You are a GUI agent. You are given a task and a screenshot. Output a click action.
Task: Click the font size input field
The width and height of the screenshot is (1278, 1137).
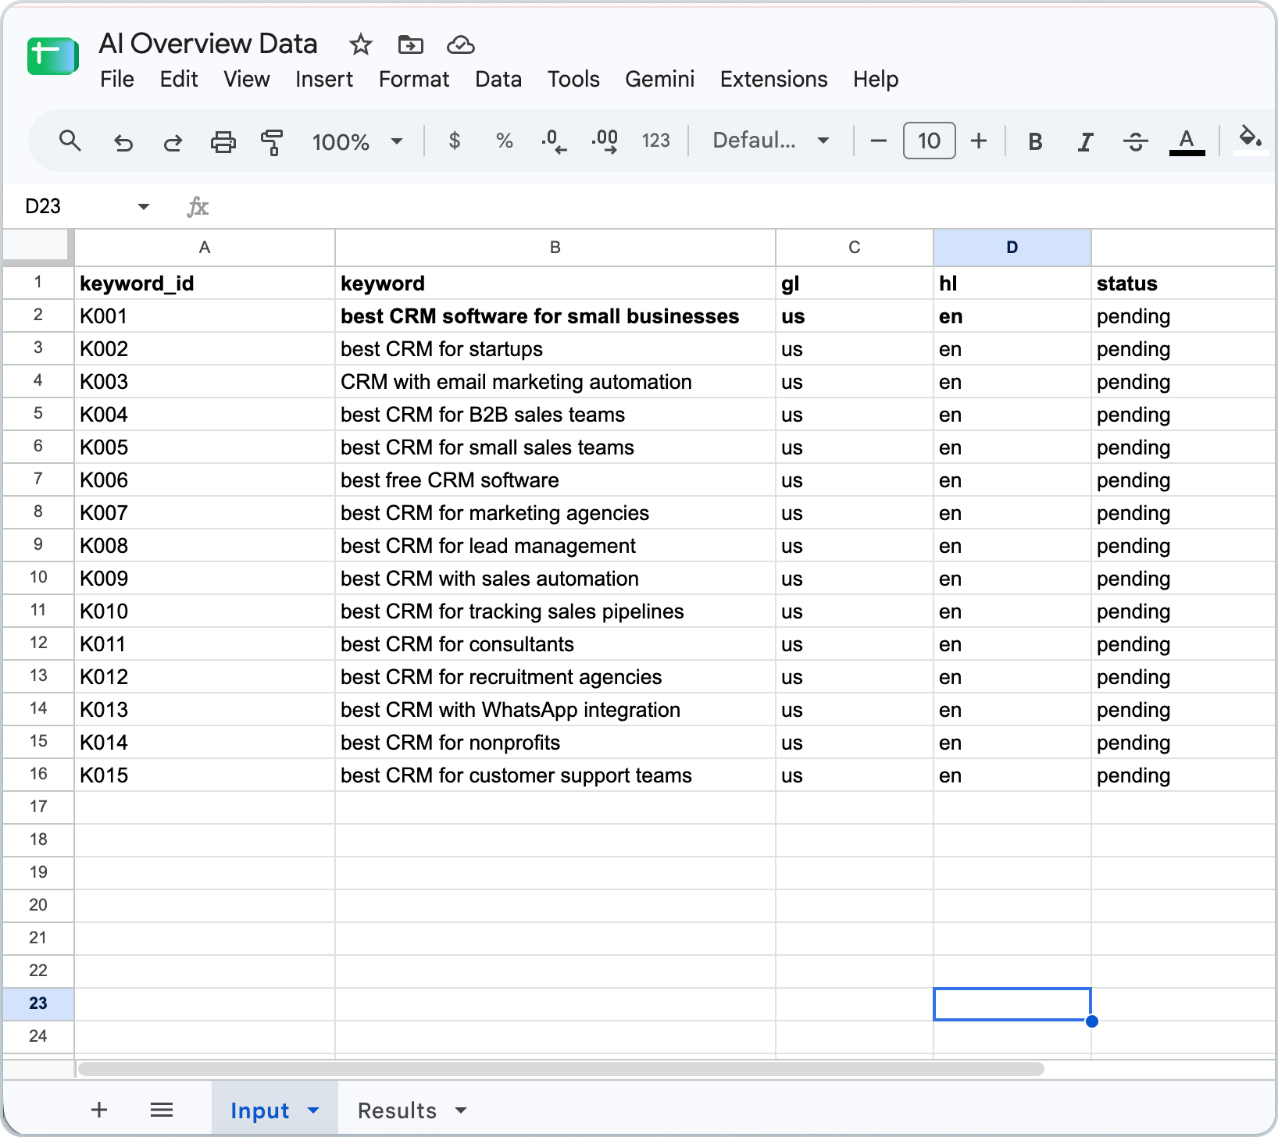(929, 141)
